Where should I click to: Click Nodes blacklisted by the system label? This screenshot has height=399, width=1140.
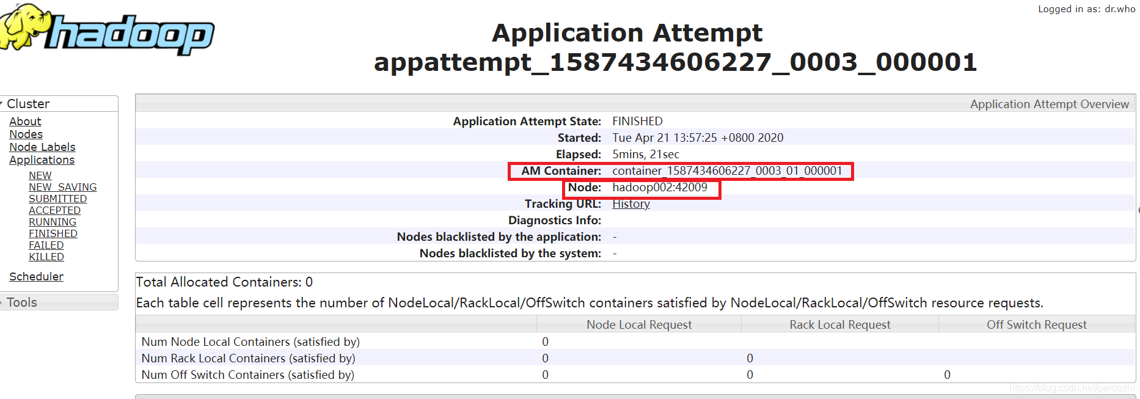coord(510,254)
